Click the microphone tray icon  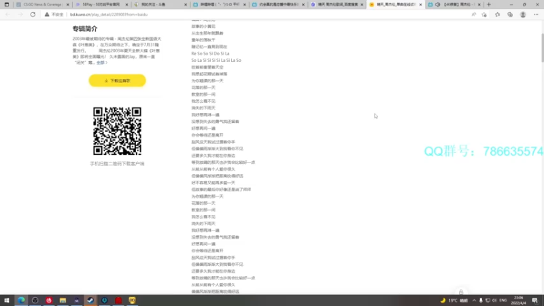481,301
